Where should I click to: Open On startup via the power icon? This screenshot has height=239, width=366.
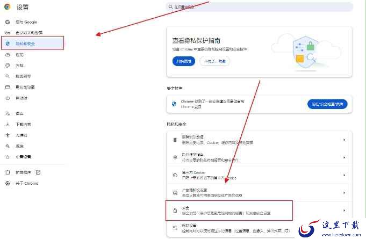tap(8, 98)
